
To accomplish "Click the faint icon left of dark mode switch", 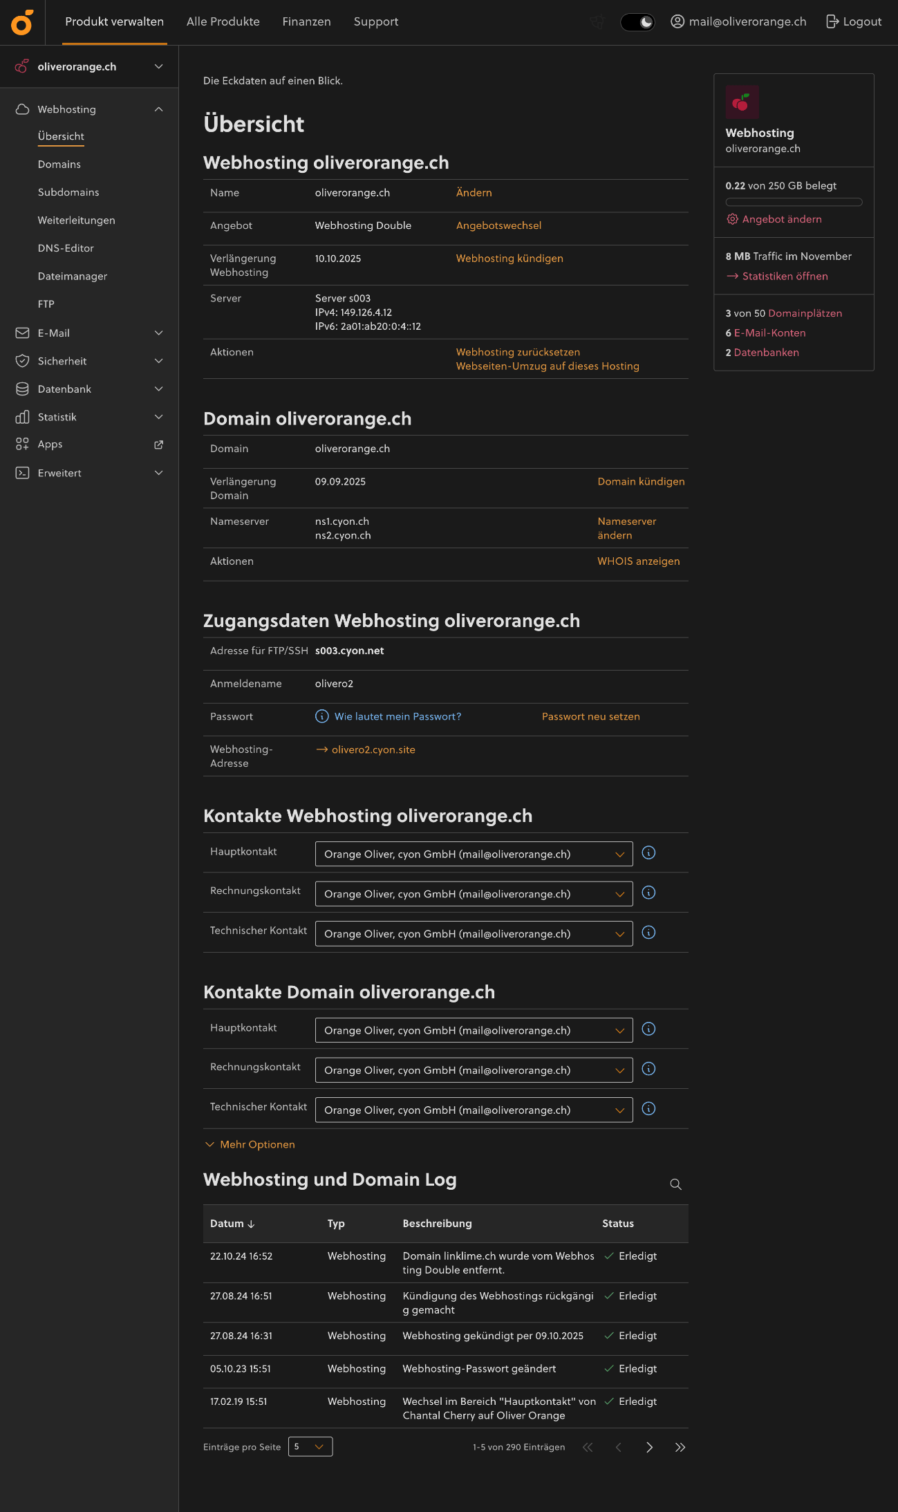I will [x=597, y=22].
